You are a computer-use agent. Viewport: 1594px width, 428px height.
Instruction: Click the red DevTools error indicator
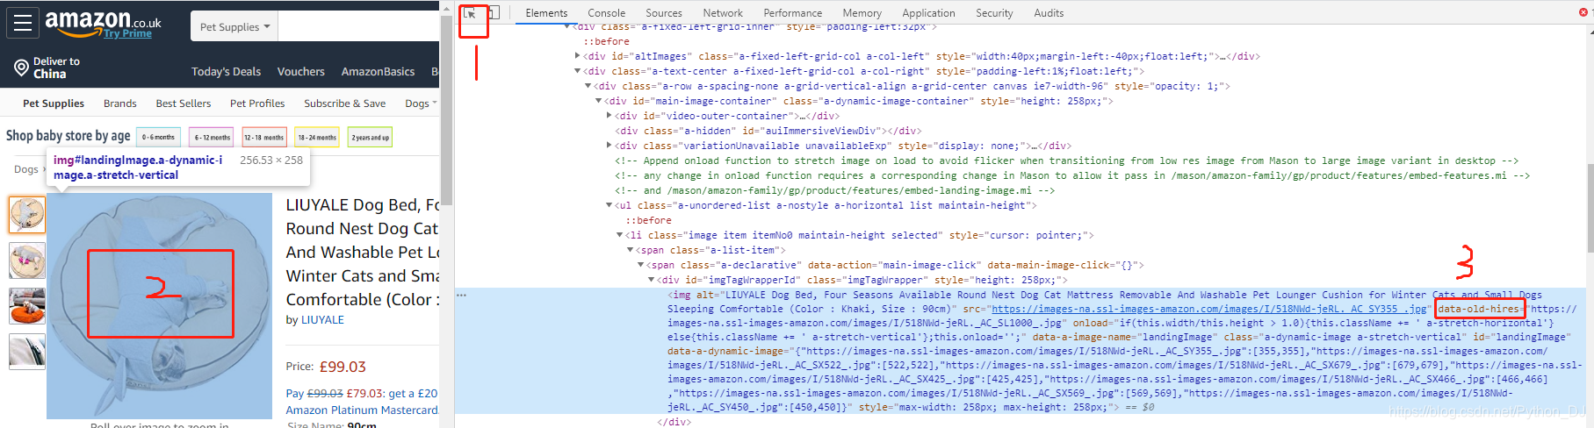1583,12
